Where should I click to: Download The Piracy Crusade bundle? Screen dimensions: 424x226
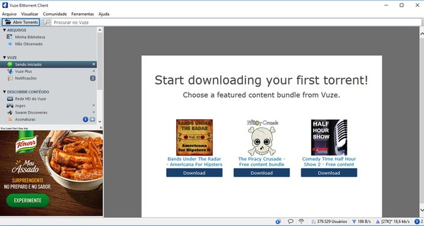tap(262, 173)
